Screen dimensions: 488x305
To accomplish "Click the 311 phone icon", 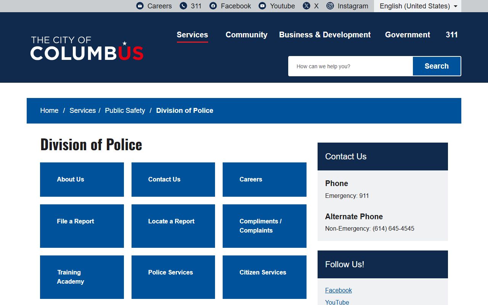I will pos(183,6).
